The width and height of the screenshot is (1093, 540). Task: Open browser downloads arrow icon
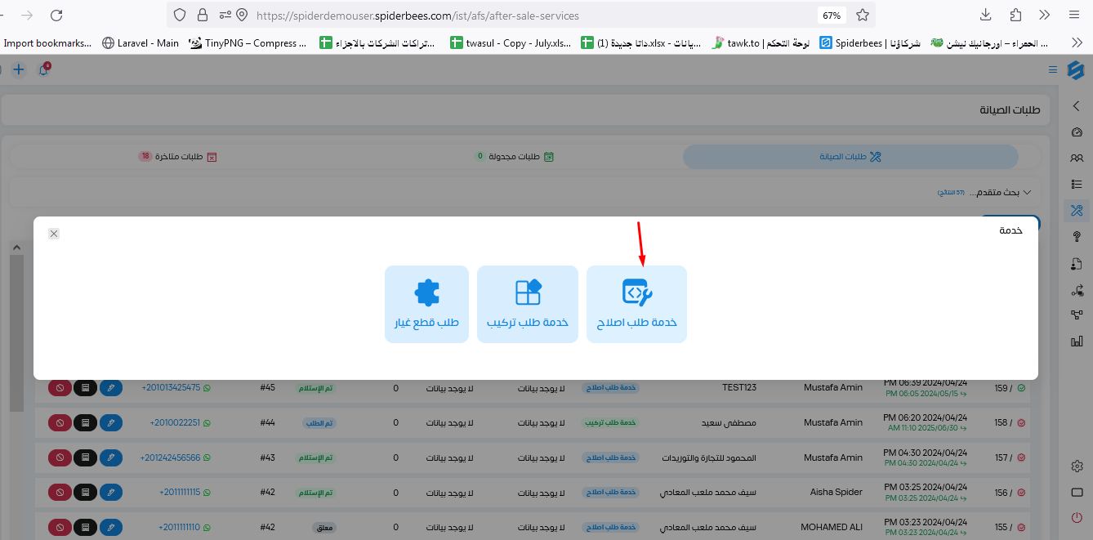pos(986,15)
